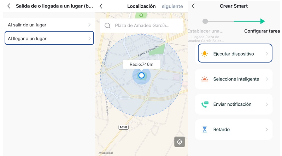
Task: Tap the phone Enviar notificación icon
Action: [x=205, y=104]
